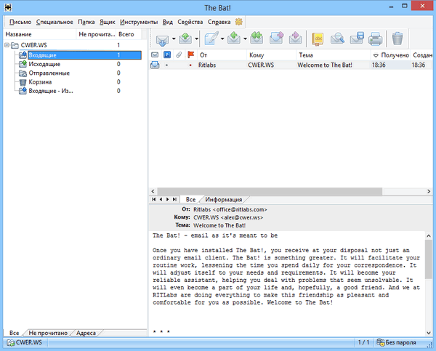Print the message using the printer icon

(x=375, y=38)
